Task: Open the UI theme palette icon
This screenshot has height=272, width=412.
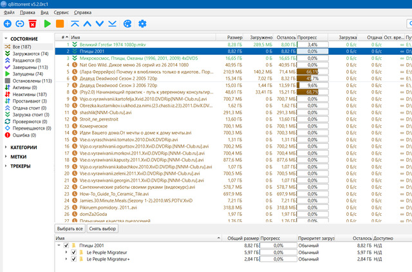Action: click(x=127, y=24)
